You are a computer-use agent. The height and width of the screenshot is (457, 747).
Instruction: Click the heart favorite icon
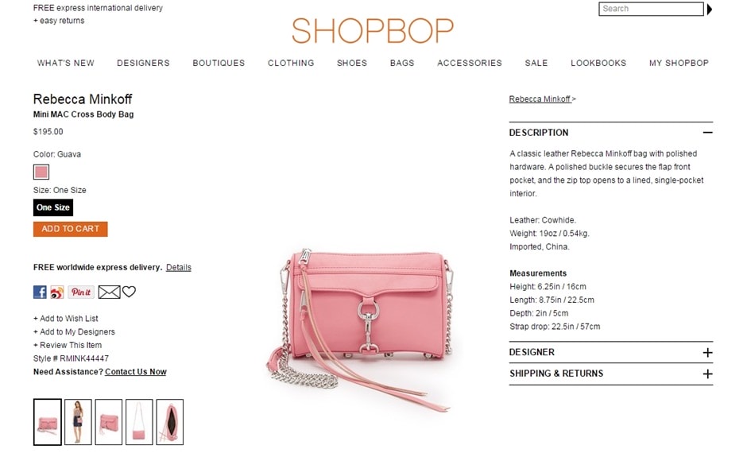click(x=129, y=291)
